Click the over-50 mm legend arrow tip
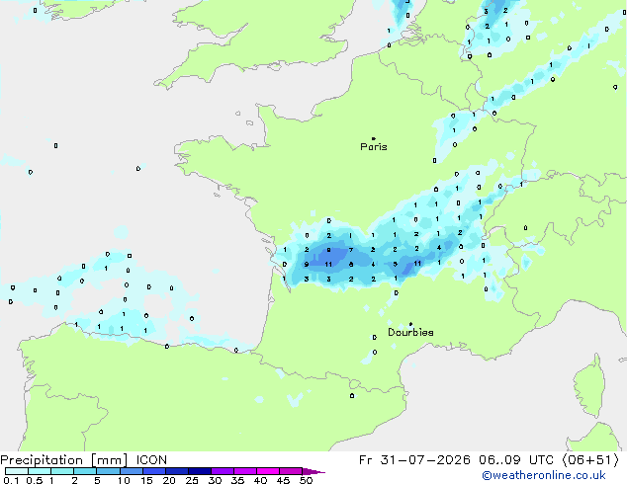 click(x=313, y=471)
